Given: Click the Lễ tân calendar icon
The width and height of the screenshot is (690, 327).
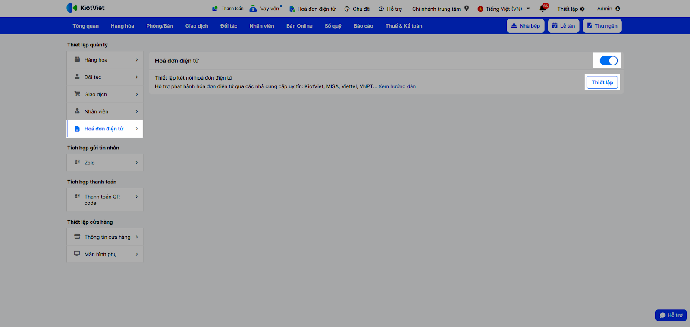Looking at the screenshot, I should pyautogui.click(x=555, y=26).
